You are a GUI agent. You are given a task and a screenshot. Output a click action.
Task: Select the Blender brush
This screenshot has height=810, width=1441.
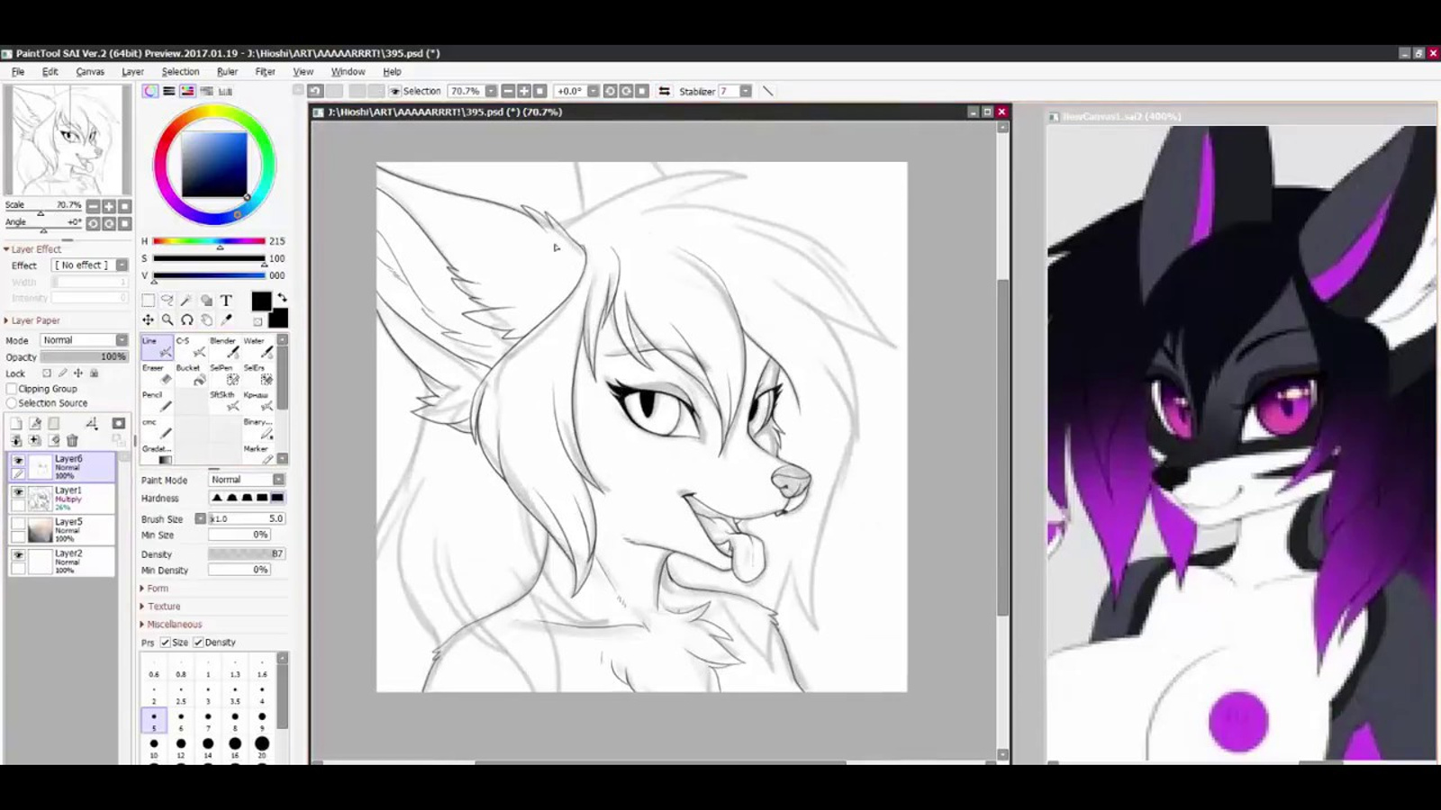(x=225, y=347)
